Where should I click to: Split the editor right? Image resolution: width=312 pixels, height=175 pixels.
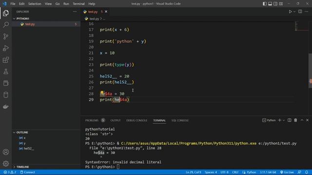pos(300,12)
